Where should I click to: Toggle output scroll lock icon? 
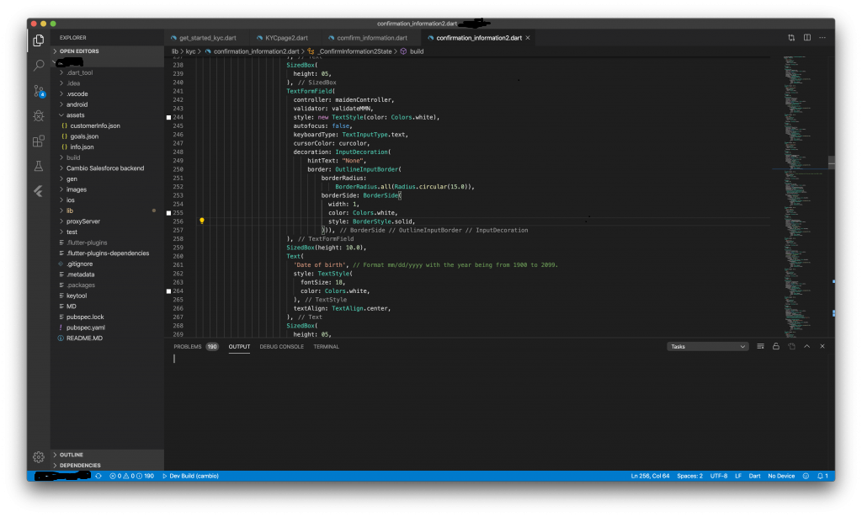pos(775,346)
